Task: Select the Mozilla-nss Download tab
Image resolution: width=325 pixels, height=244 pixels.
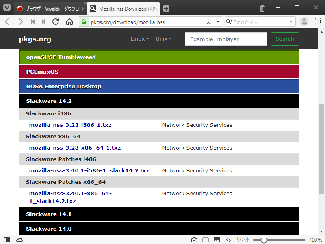Action: tap(123, 9)
